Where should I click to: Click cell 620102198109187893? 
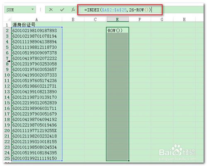[37, 31]
